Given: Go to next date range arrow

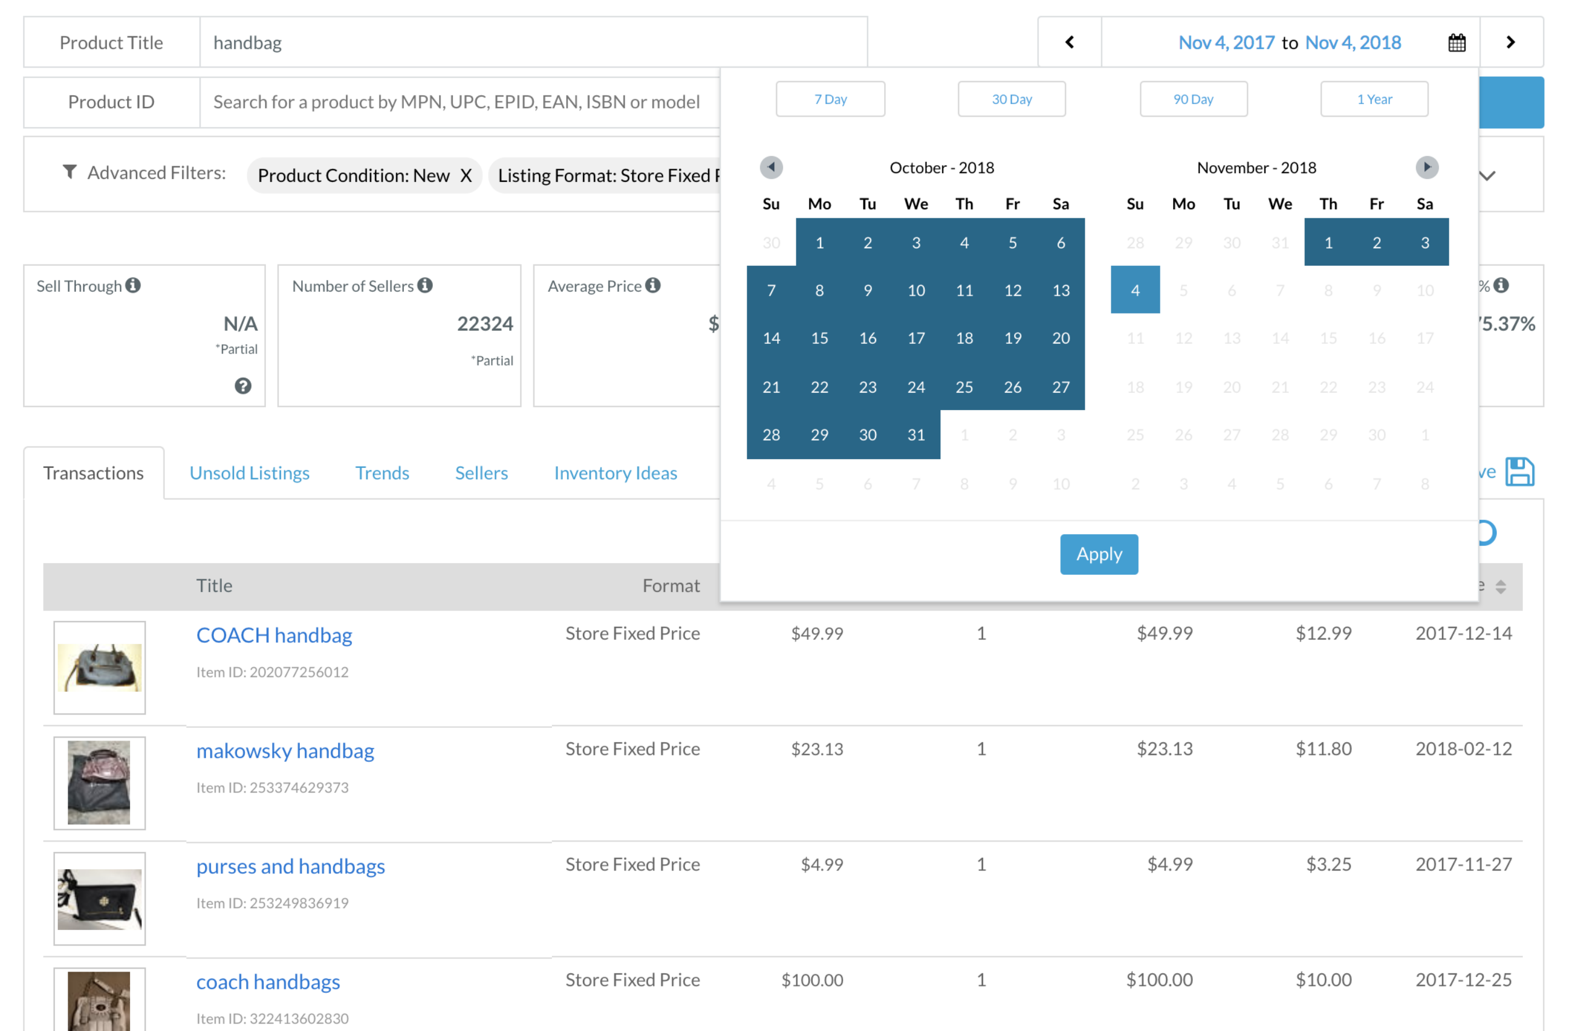Looking at the screenshot, I should pyautogui.click(x=1510, y=43).
